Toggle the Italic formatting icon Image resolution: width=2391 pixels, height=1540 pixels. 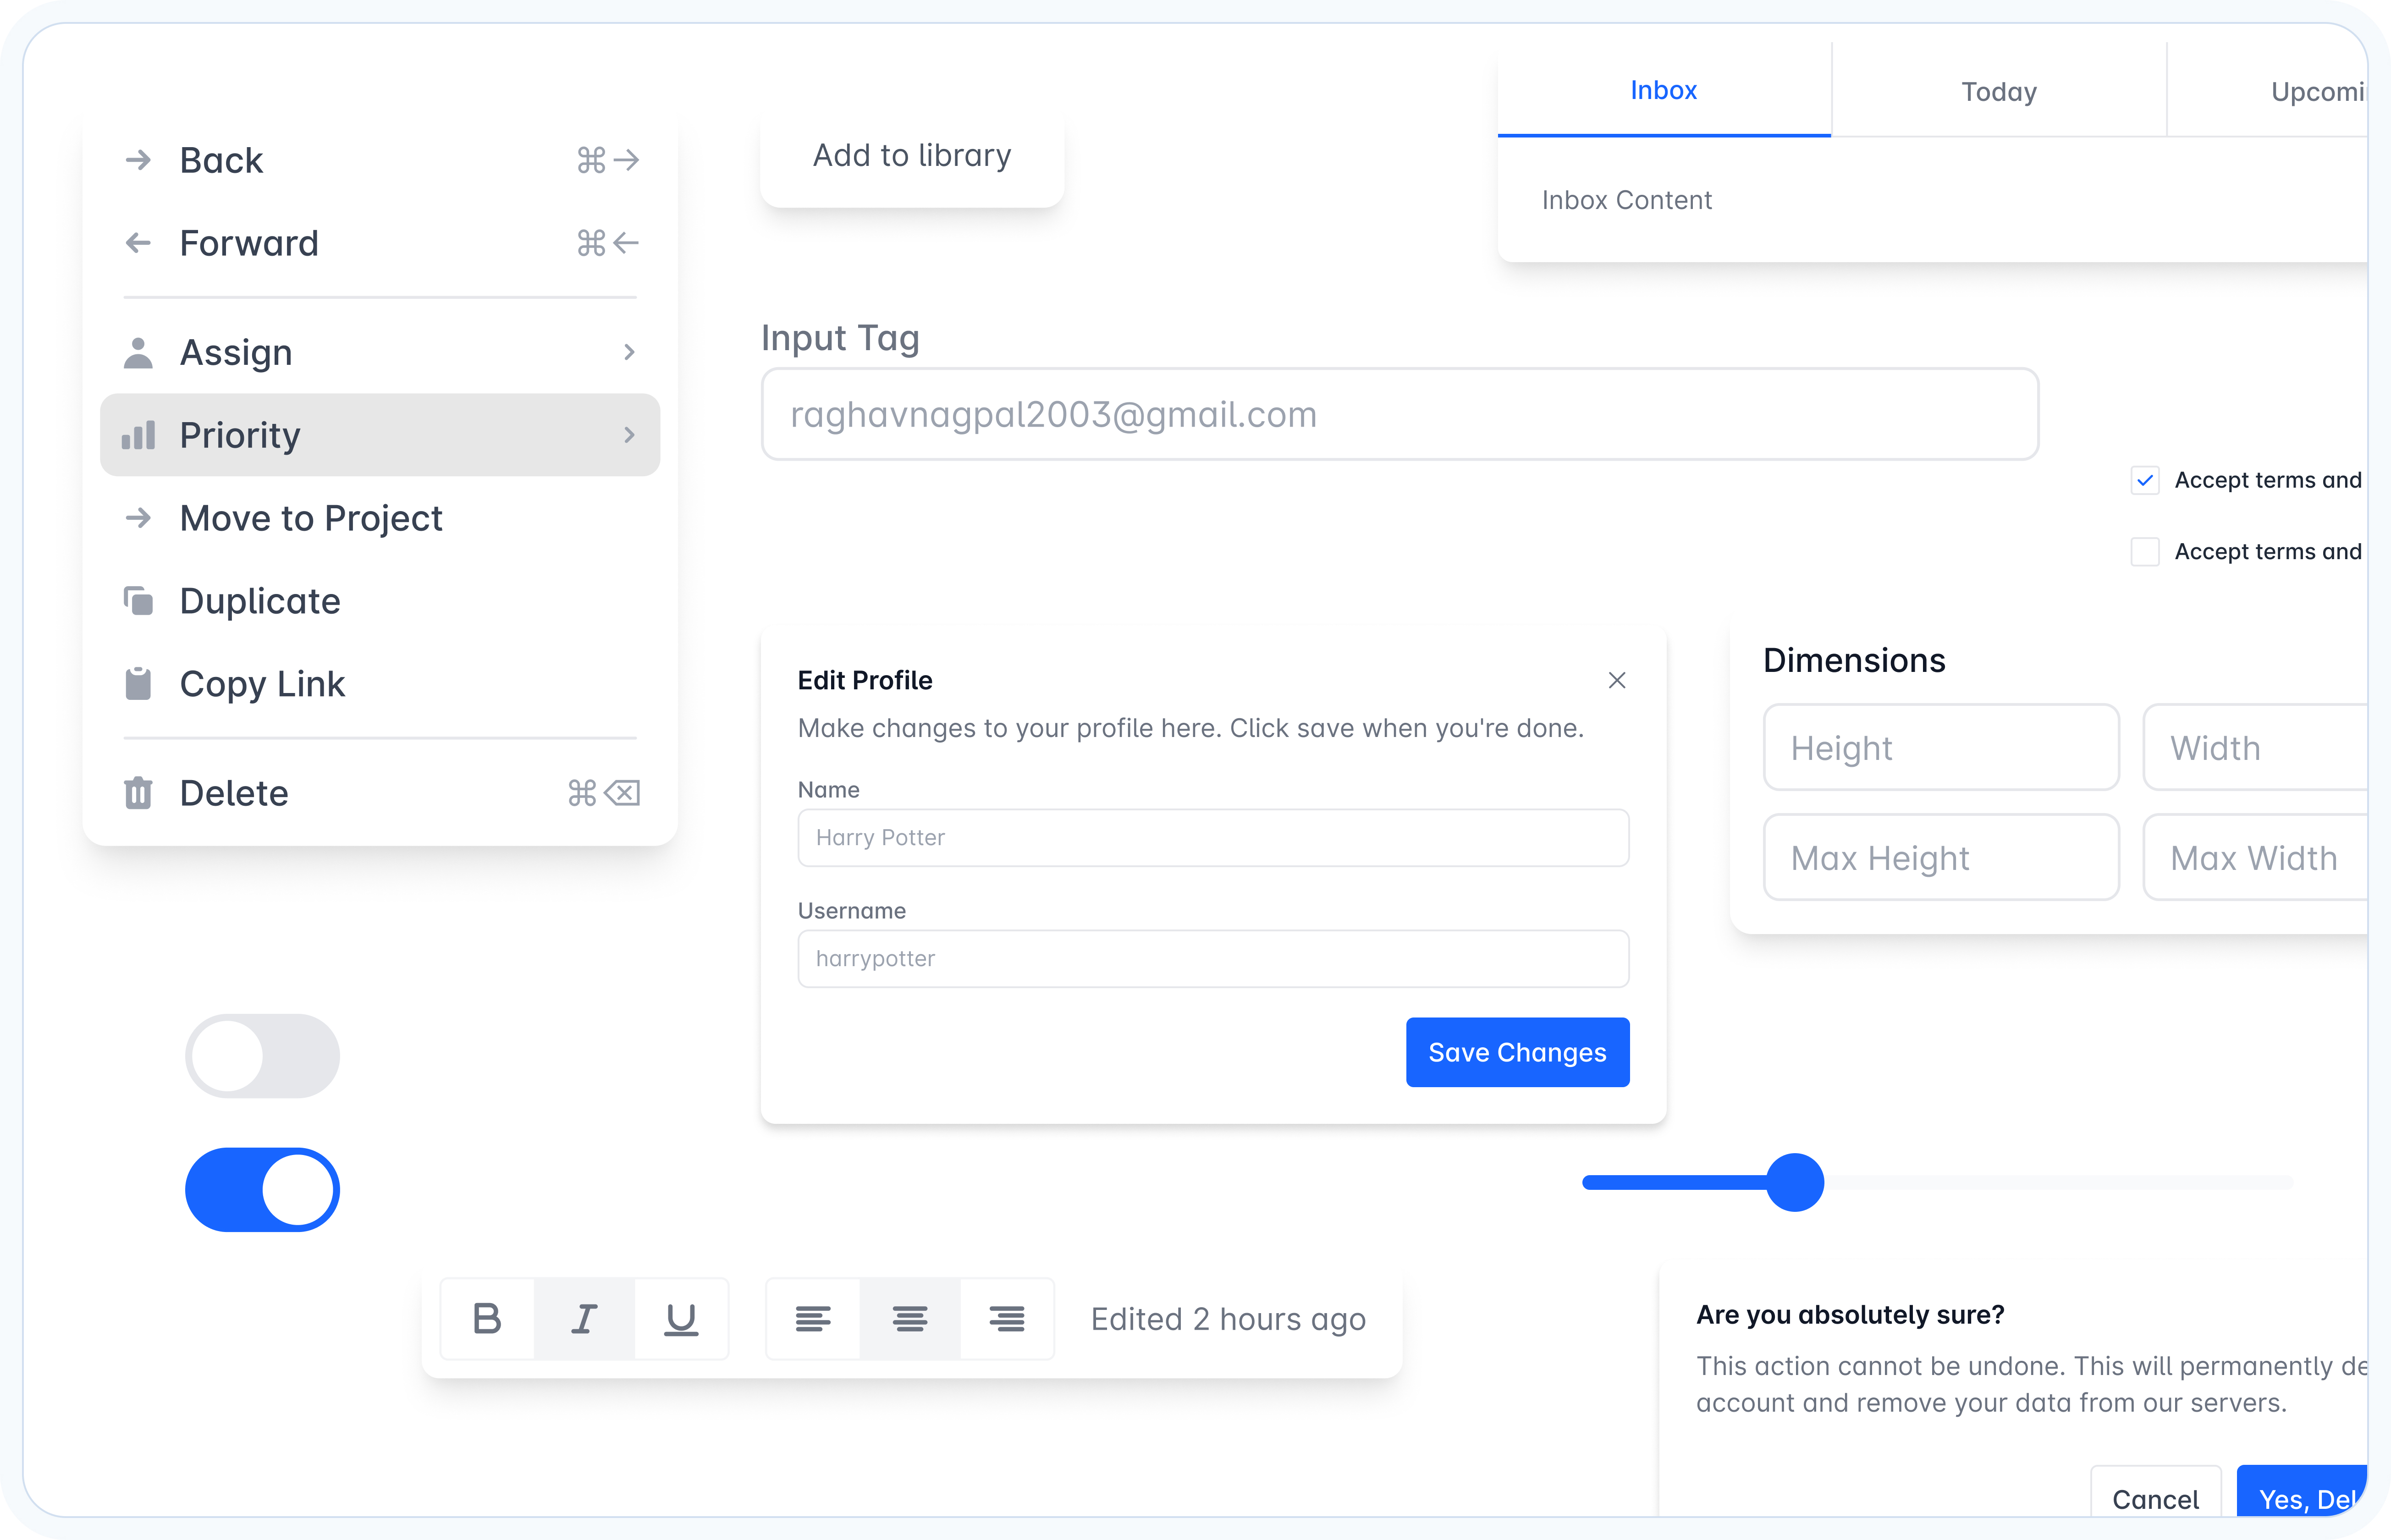[585, 1319]
